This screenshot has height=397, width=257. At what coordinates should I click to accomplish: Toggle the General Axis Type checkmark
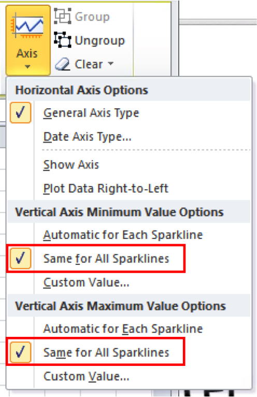click(x=21, y=112)
